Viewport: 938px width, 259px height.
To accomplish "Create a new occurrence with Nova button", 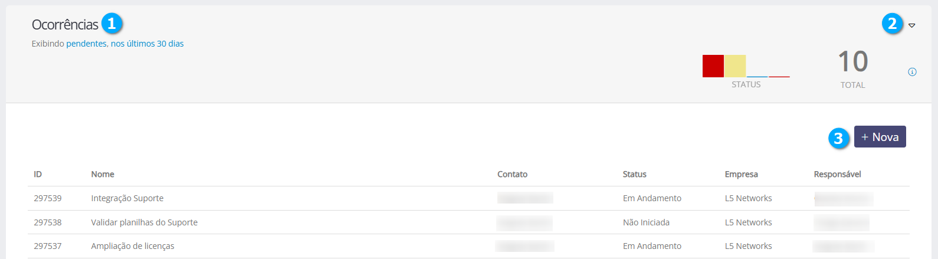I will (x=880, y=137).
